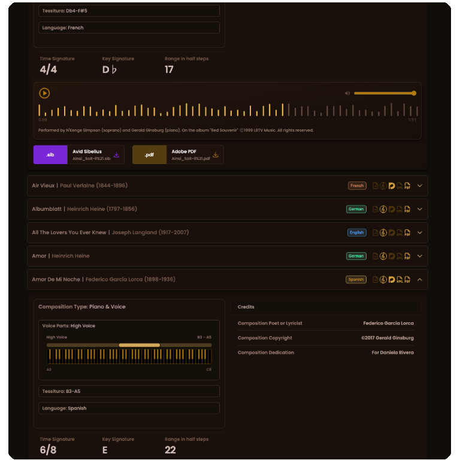
Task: Click the PDF icon in Amor row
Action: click(407, 256)
